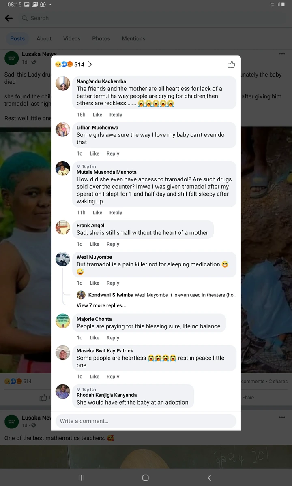Tap the Write a comment field

[x=146, y=421]
